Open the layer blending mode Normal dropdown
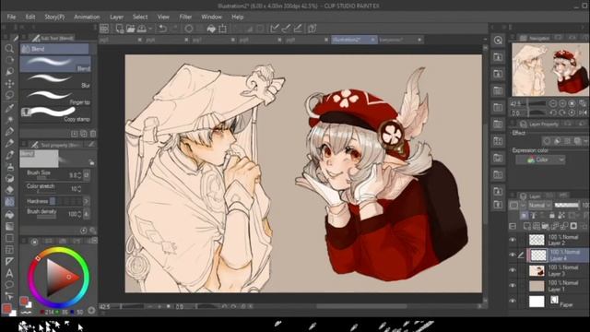This screenshot has width=590, height=332. point(539,205)
